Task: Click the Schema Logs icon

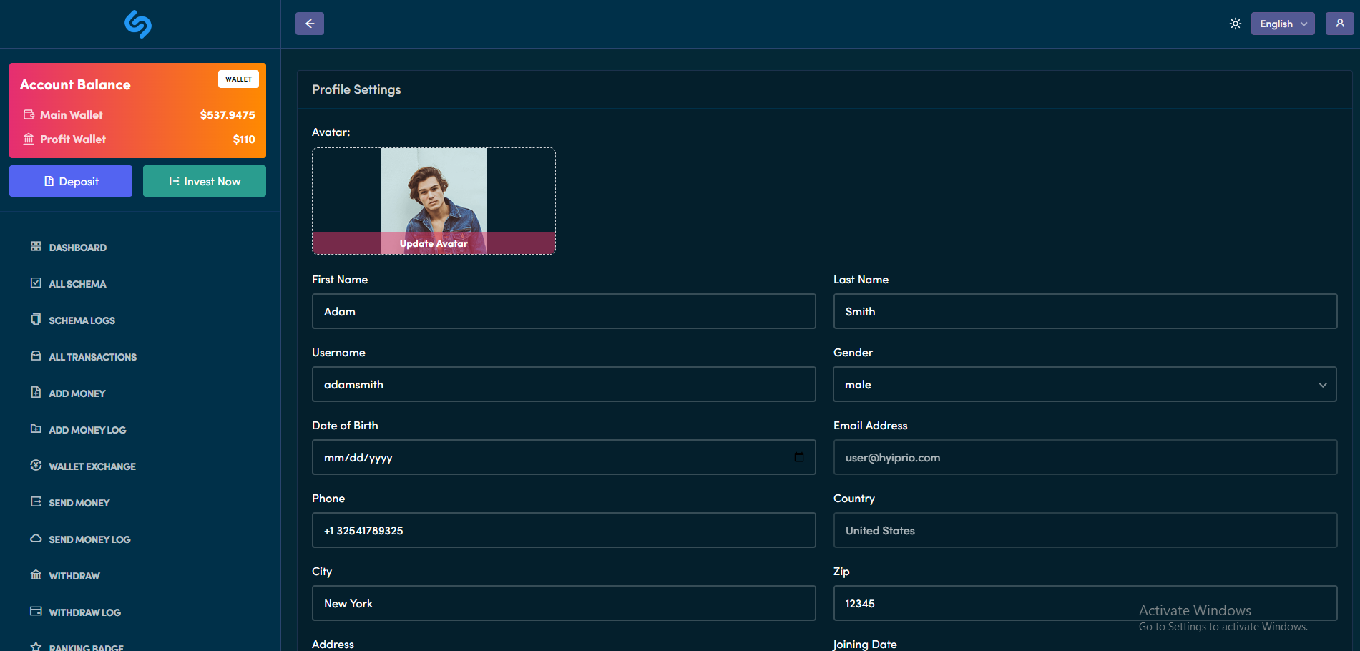Action: [36, 320]
